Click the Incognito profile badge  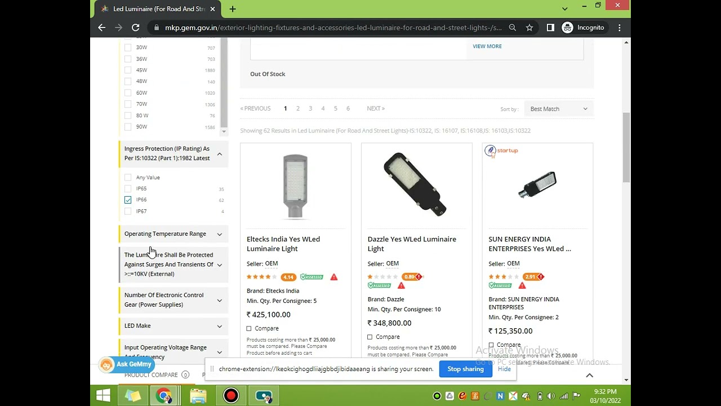pos(583,28)
